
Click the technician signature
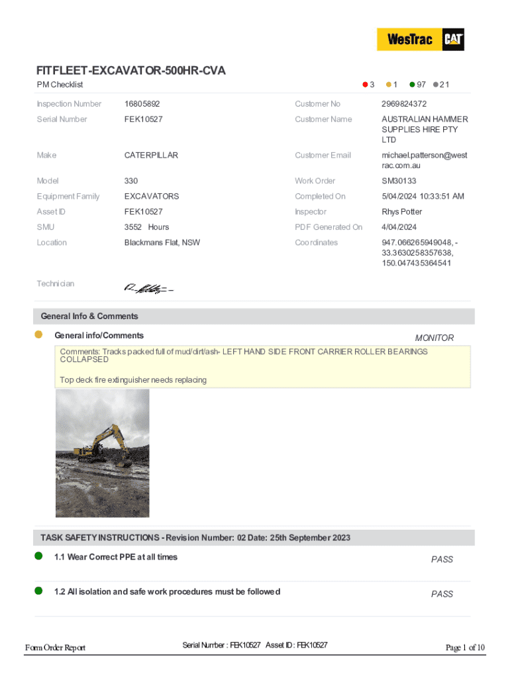[148, 288]
